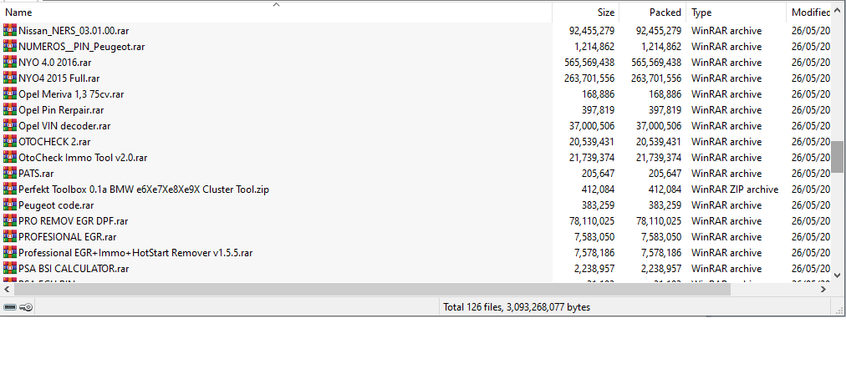Select file name NYO 4.0 2016.rar
Image resolution: width=846 pixels, height=384 pixels.
click(54, 63)
